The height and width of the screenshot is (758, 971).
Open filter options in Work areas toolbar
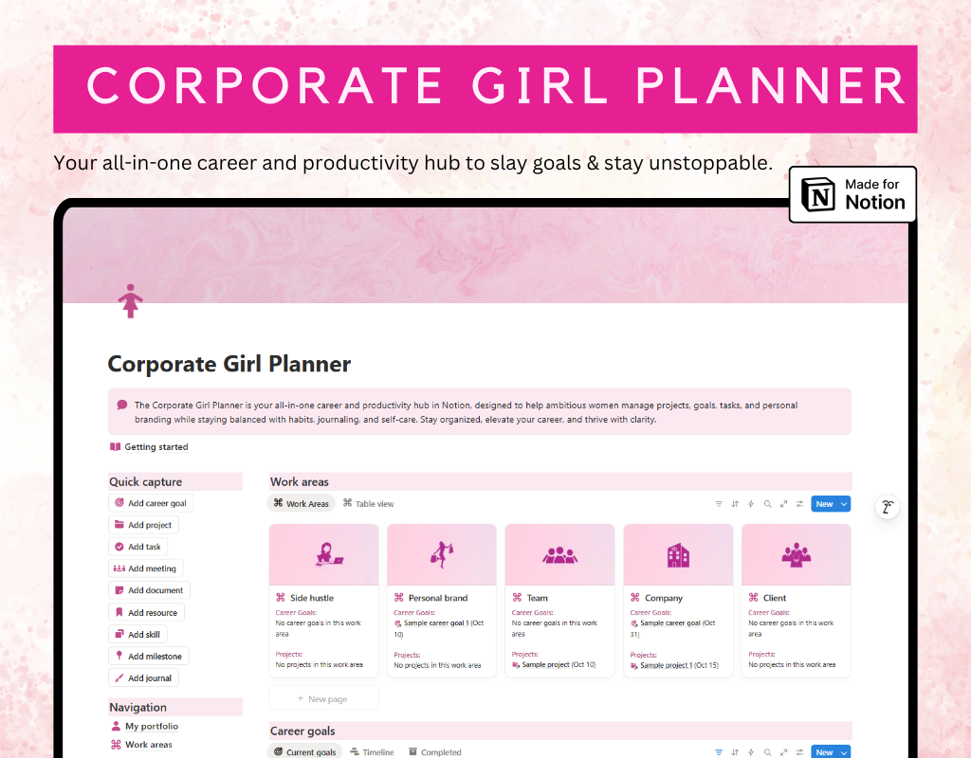pyautogui.click(x=719, y=504)
